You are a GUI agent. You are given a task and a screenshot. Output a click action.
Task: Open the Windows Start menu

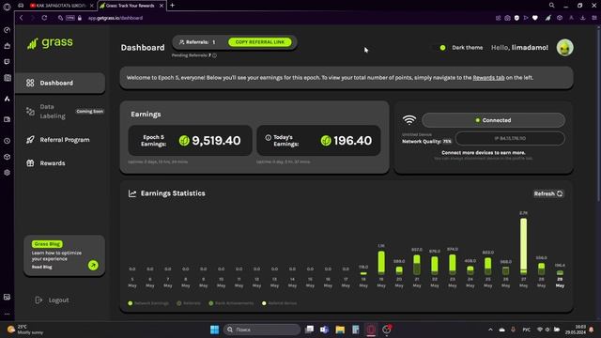pos(215,330)
